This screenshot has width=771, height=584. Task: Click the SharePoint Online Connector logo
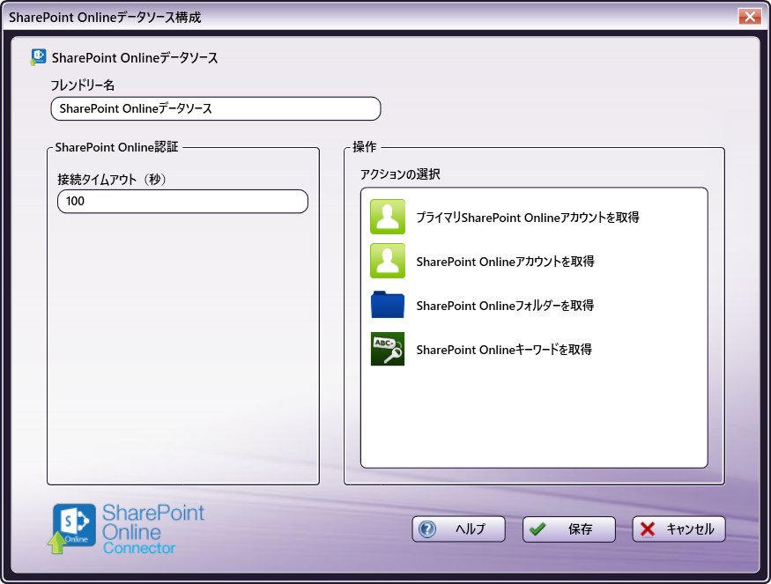[128, 529]
